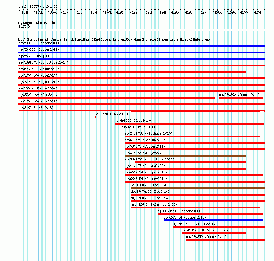Open esv2421438 (Altshuler2010) label

click(148, 133)
